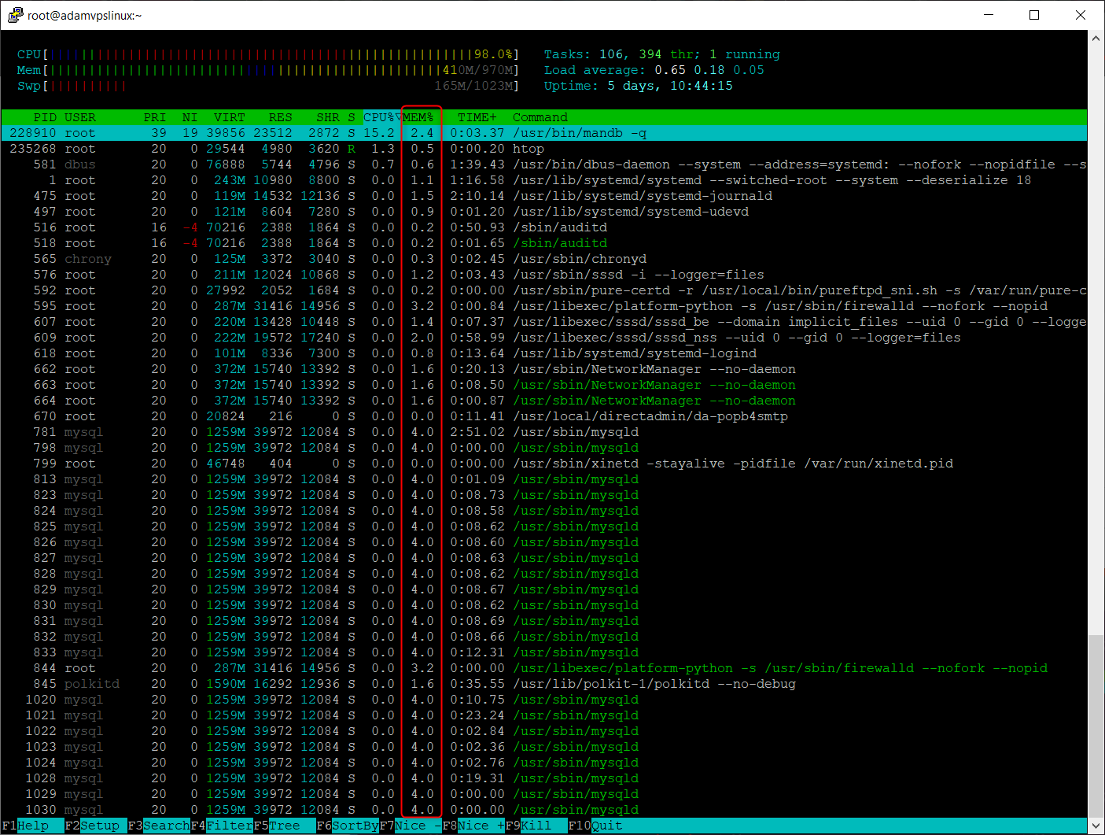Sort by the PID column header
Viewport: 1105px width, 835px height.
45,117
